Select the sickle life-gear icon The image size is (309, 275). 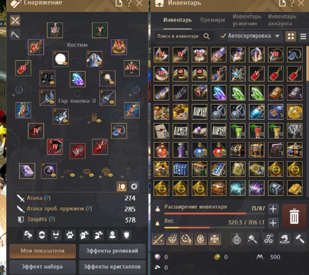(15, 35)
